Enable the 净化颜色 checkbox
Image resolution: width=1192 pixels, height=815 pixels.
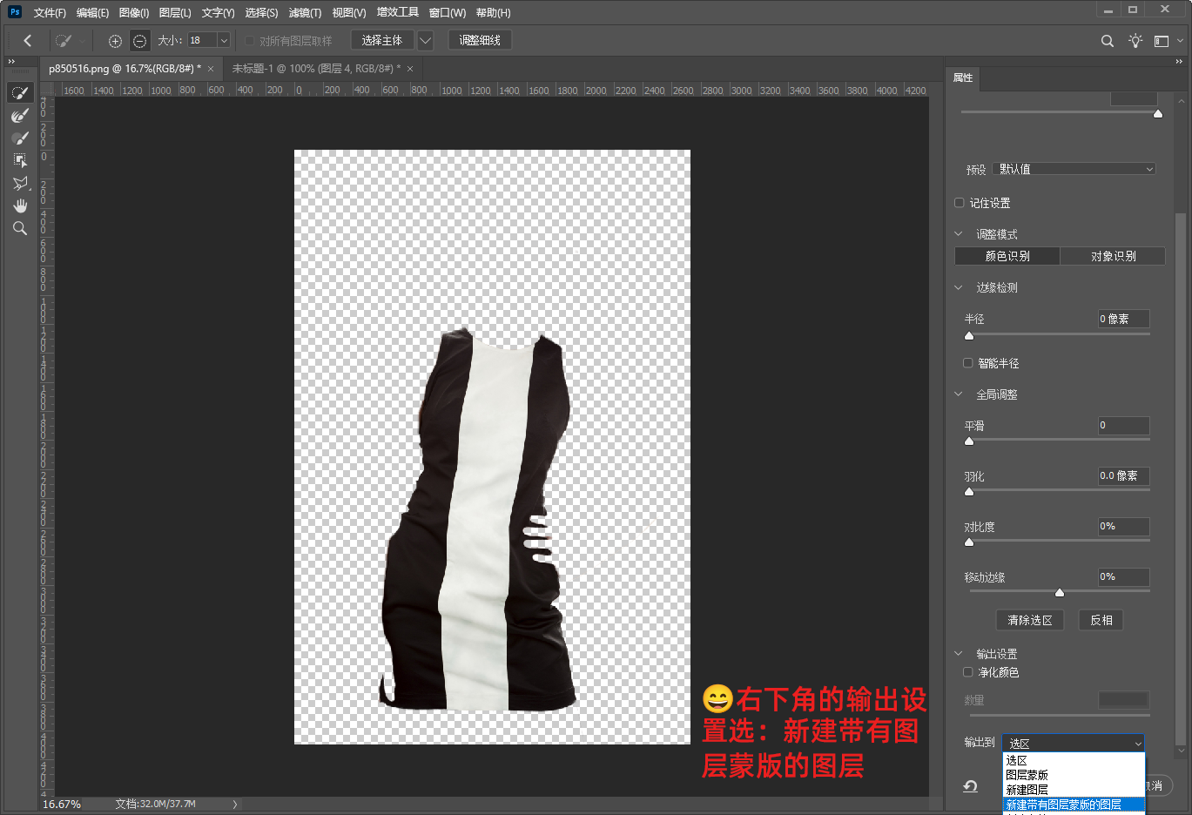coord(967,672)
